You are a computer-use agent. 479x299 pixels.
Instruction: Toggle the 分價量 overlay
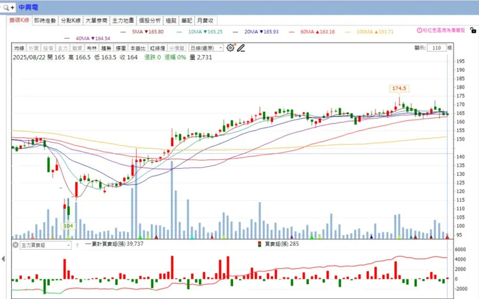point(177,49)
